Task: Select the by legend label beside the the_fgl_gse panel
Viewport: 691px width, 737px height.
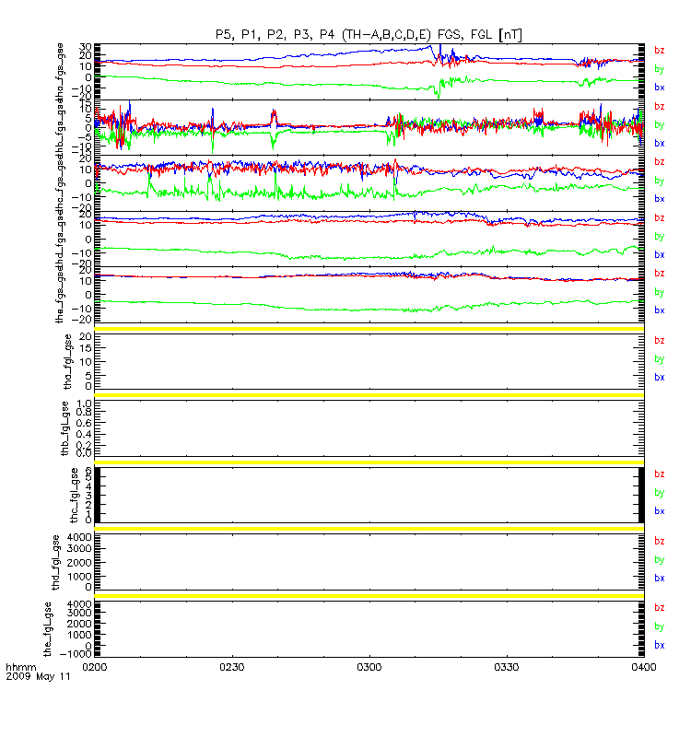Action: pyautogui.click(x=660, y=626)
